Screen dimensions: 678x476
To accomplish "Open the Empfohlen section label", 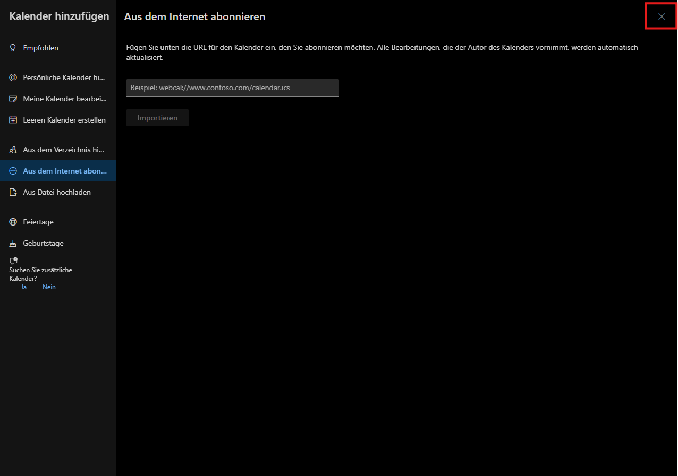I will pyautogui.click(x=41, y=48).
